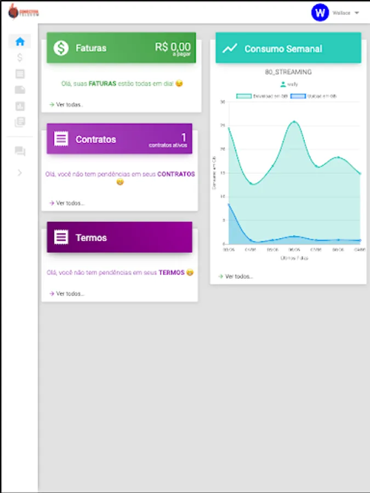This screenshot has height=493, width=370.
Task: Open the chat bubbles icon in sidebar
Action: coord(20,151)
